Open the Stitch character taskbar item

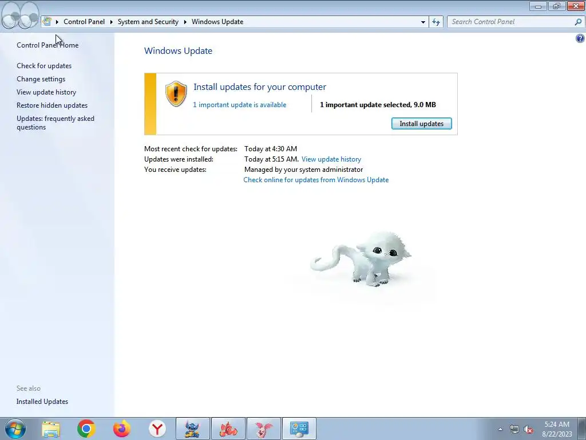[x=193, y=429]
